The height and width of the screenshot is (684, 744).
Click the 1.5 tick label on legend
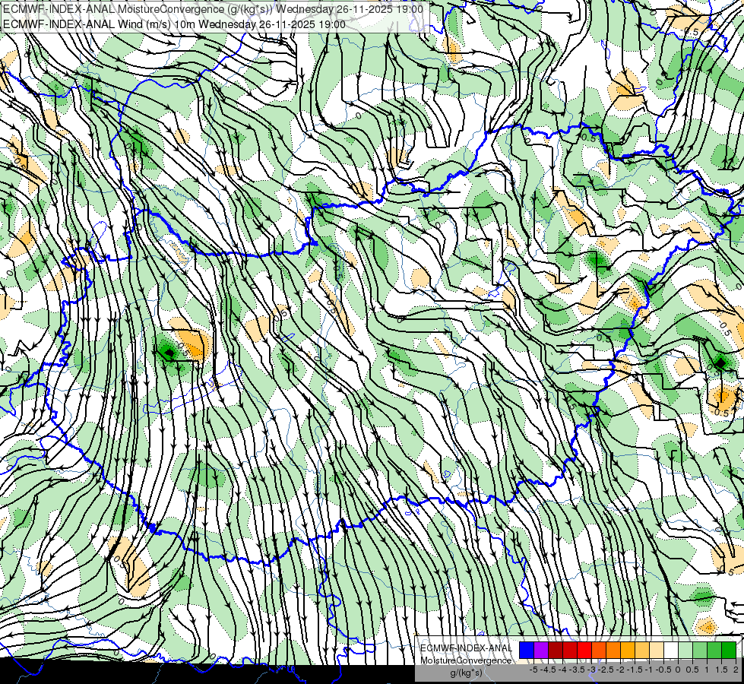(x=722, y=670)
